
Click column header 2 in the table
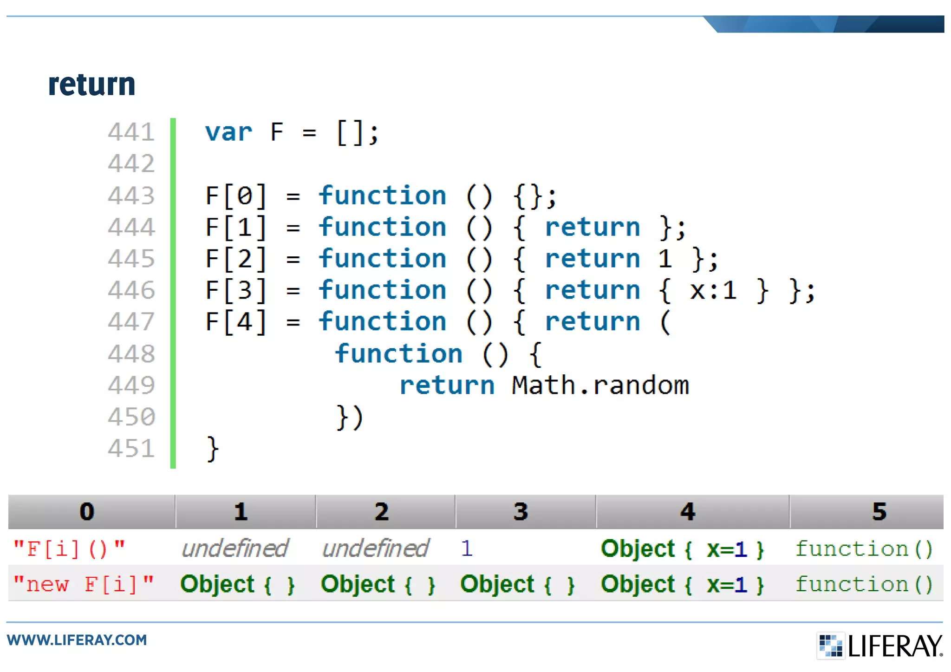(x=381, y=512)
